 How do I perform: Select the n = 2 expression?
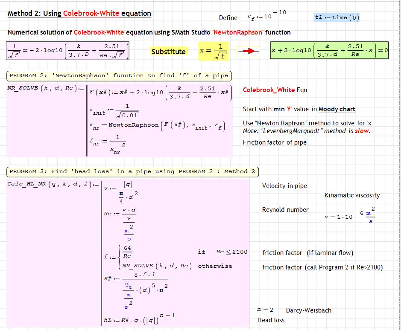pyautogui.click(x=265, y=310)
